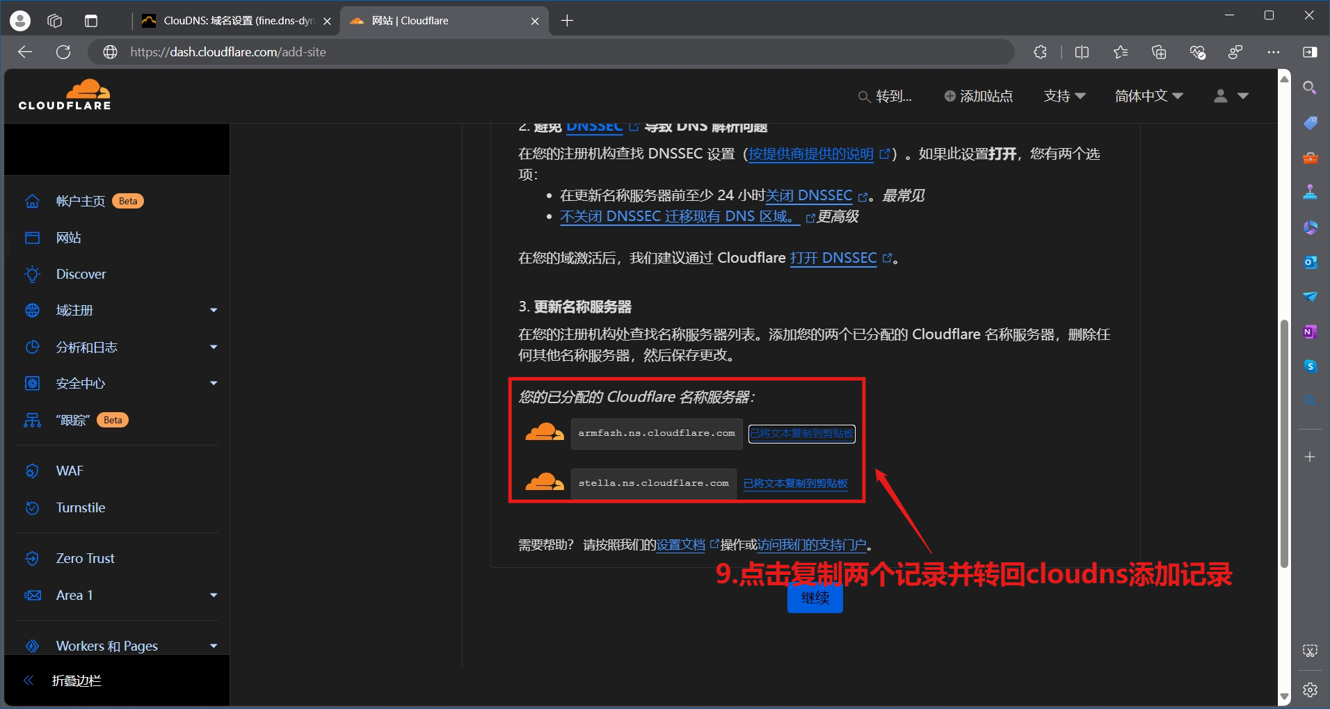Click the browser address bar URL

pos(228,52)
